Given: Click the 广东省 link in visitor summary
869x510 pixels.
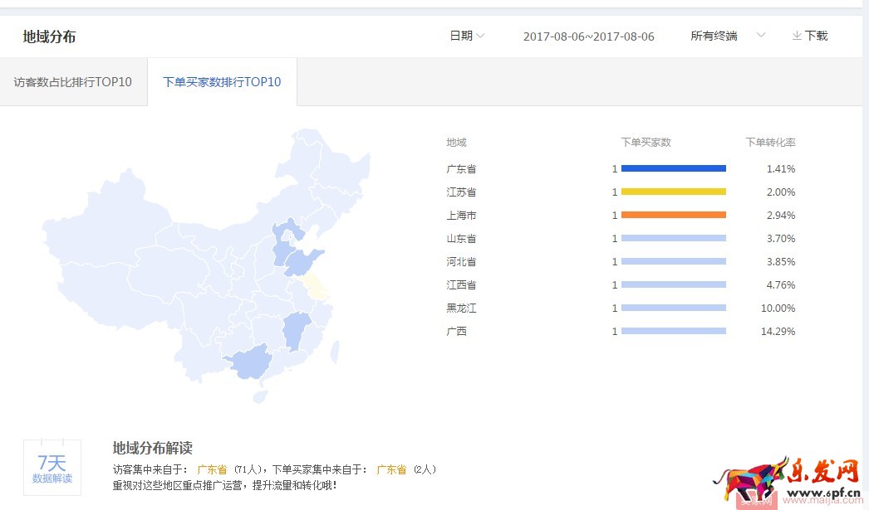Looking at the screenshot, I should 211,469.
